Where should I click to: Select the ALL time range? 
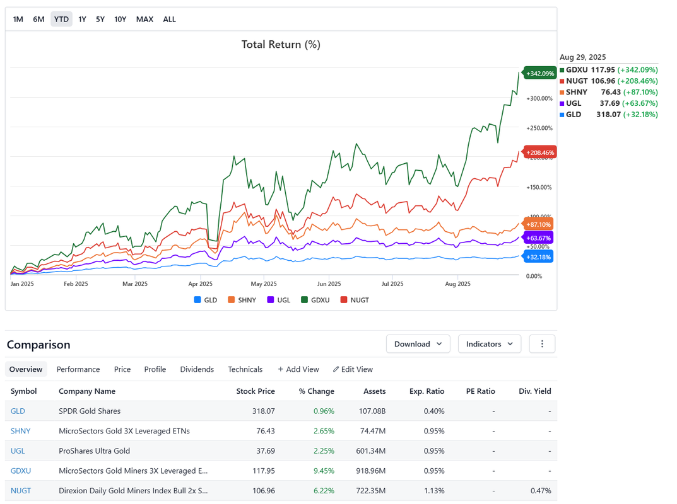click(169, 19)
